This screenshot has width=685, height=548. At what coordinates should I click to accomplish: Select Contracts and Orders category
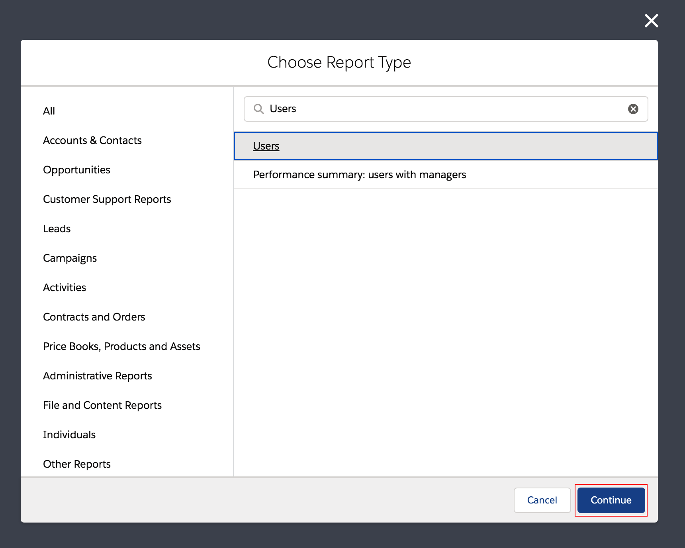click(x=94, y=317)
